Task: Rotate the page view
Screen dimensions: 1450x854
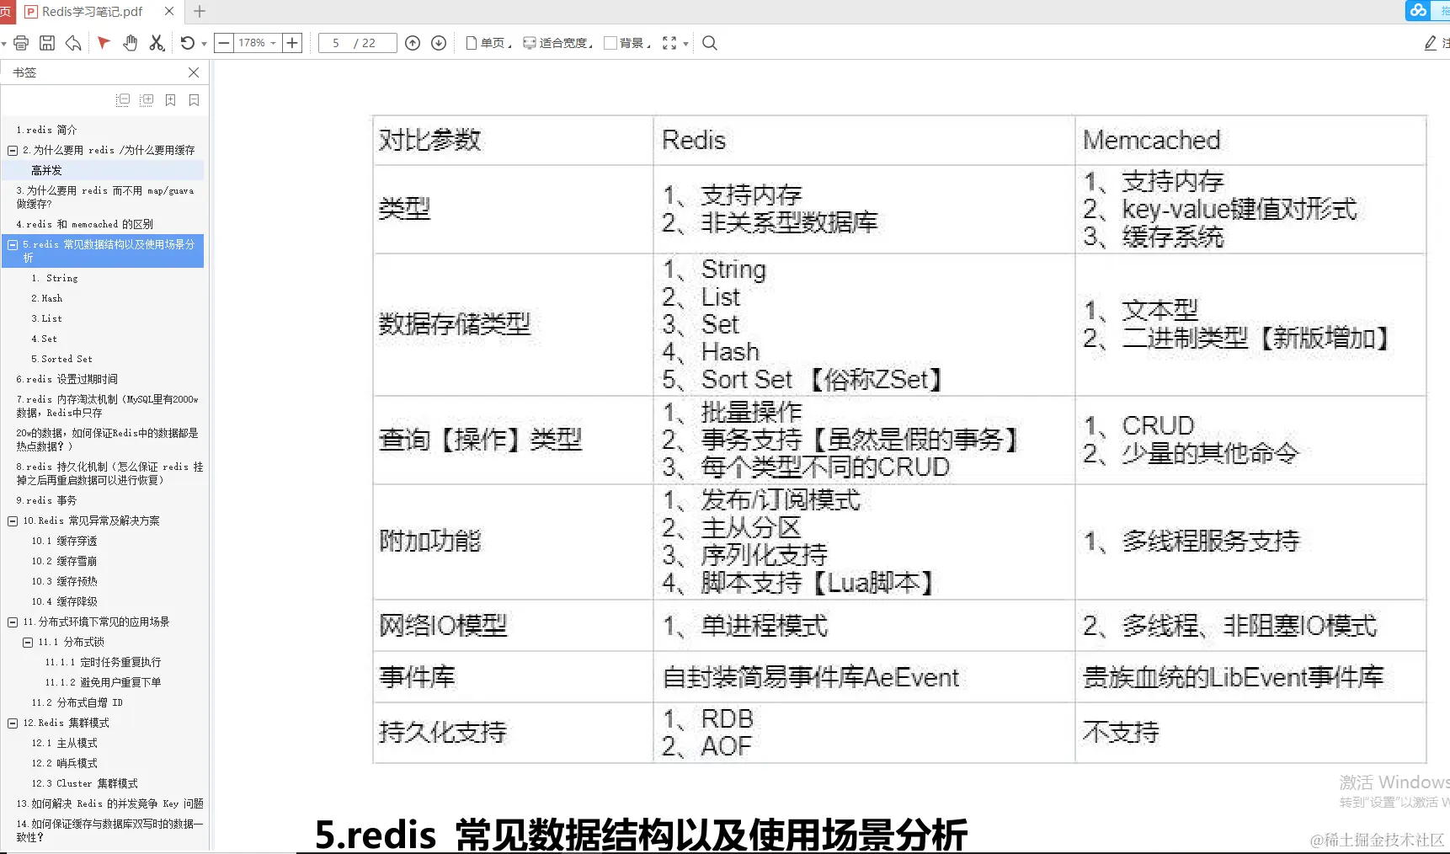Action: [x=185, y=43]
